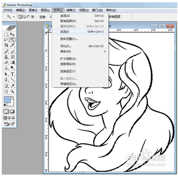This screenshot has height=176, width=178.
Task: Click the foreground blue color swatch
Action: [7, 100]
